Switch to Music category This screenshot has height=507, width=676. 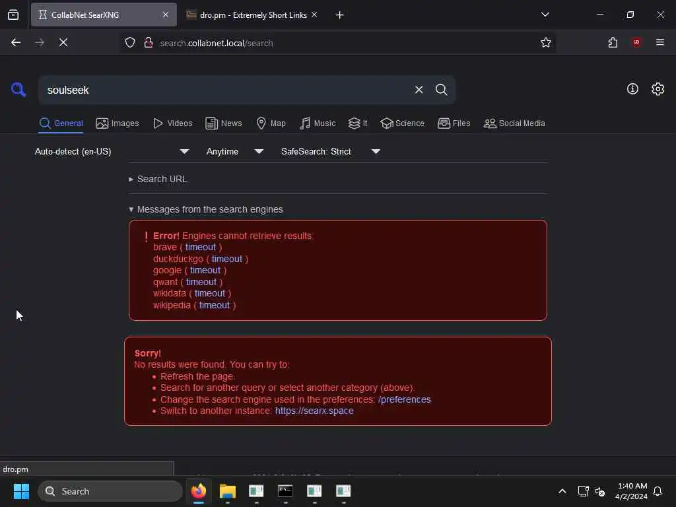click(318, 123)
